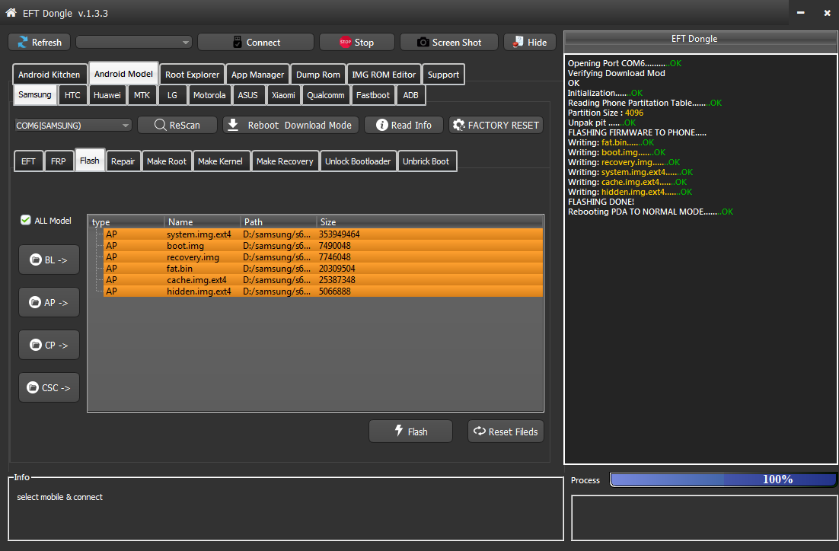Click the Process 100% progress bar
Viewport: 839px width, 551px height.
[x=723, y=479]
